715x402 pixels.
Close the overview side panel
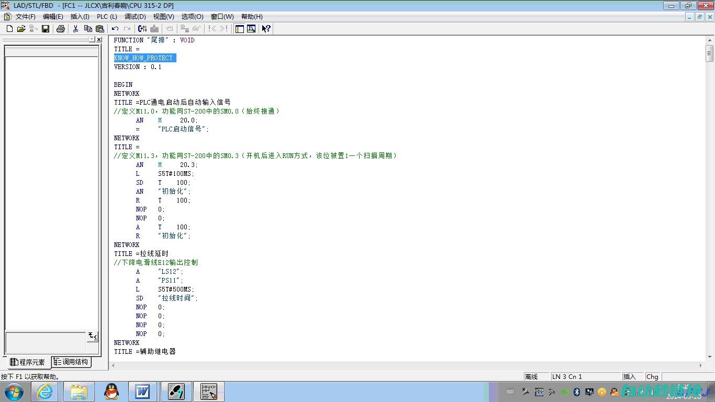[x=99, y=39]
